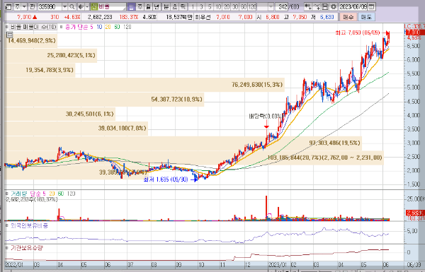Toggle the 매물대 indicator square marker
Viewport: 425px width, 272px height.
tap(7, 27)
